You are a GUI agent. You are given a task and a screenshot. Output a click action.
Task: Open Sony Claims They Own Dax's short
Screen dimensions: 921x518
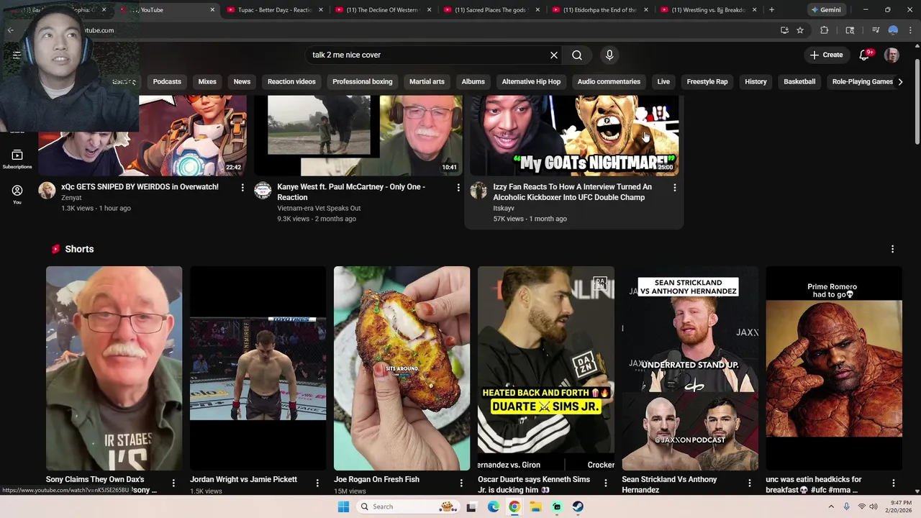point(114,368)
